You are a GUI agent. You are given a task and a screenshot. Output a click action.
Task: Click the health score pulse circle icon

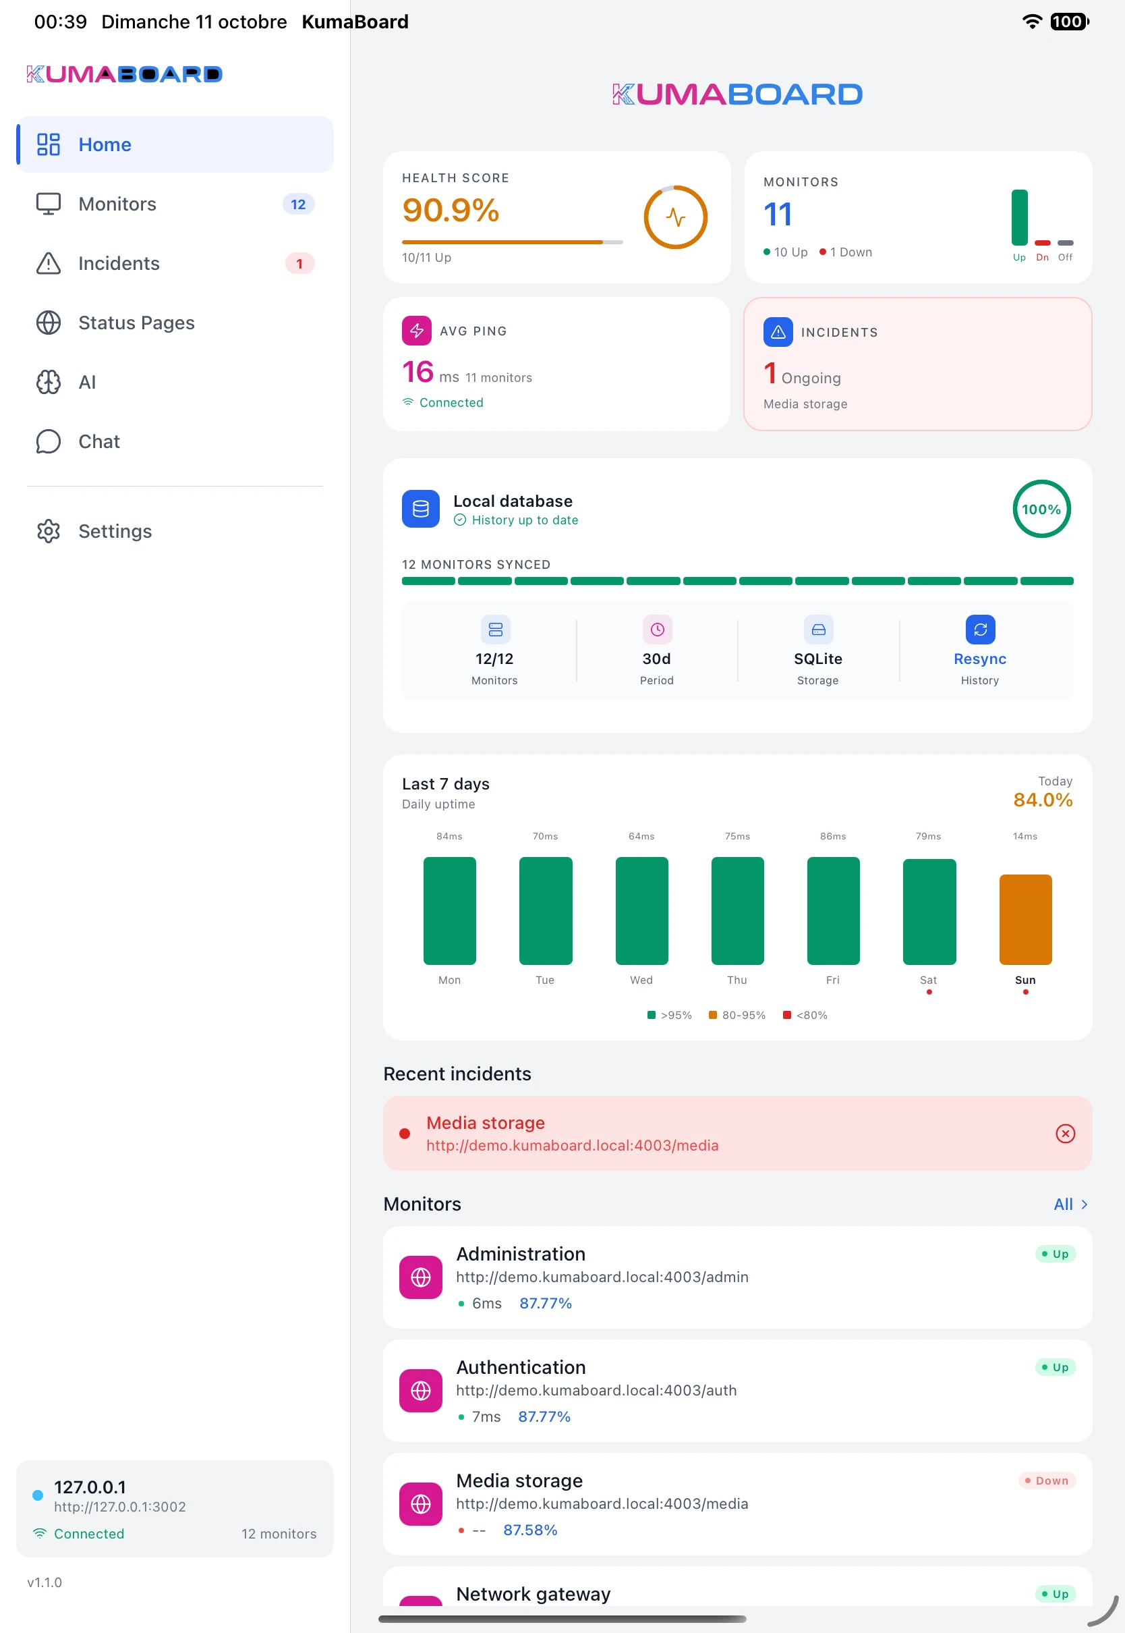coord(674,217)
